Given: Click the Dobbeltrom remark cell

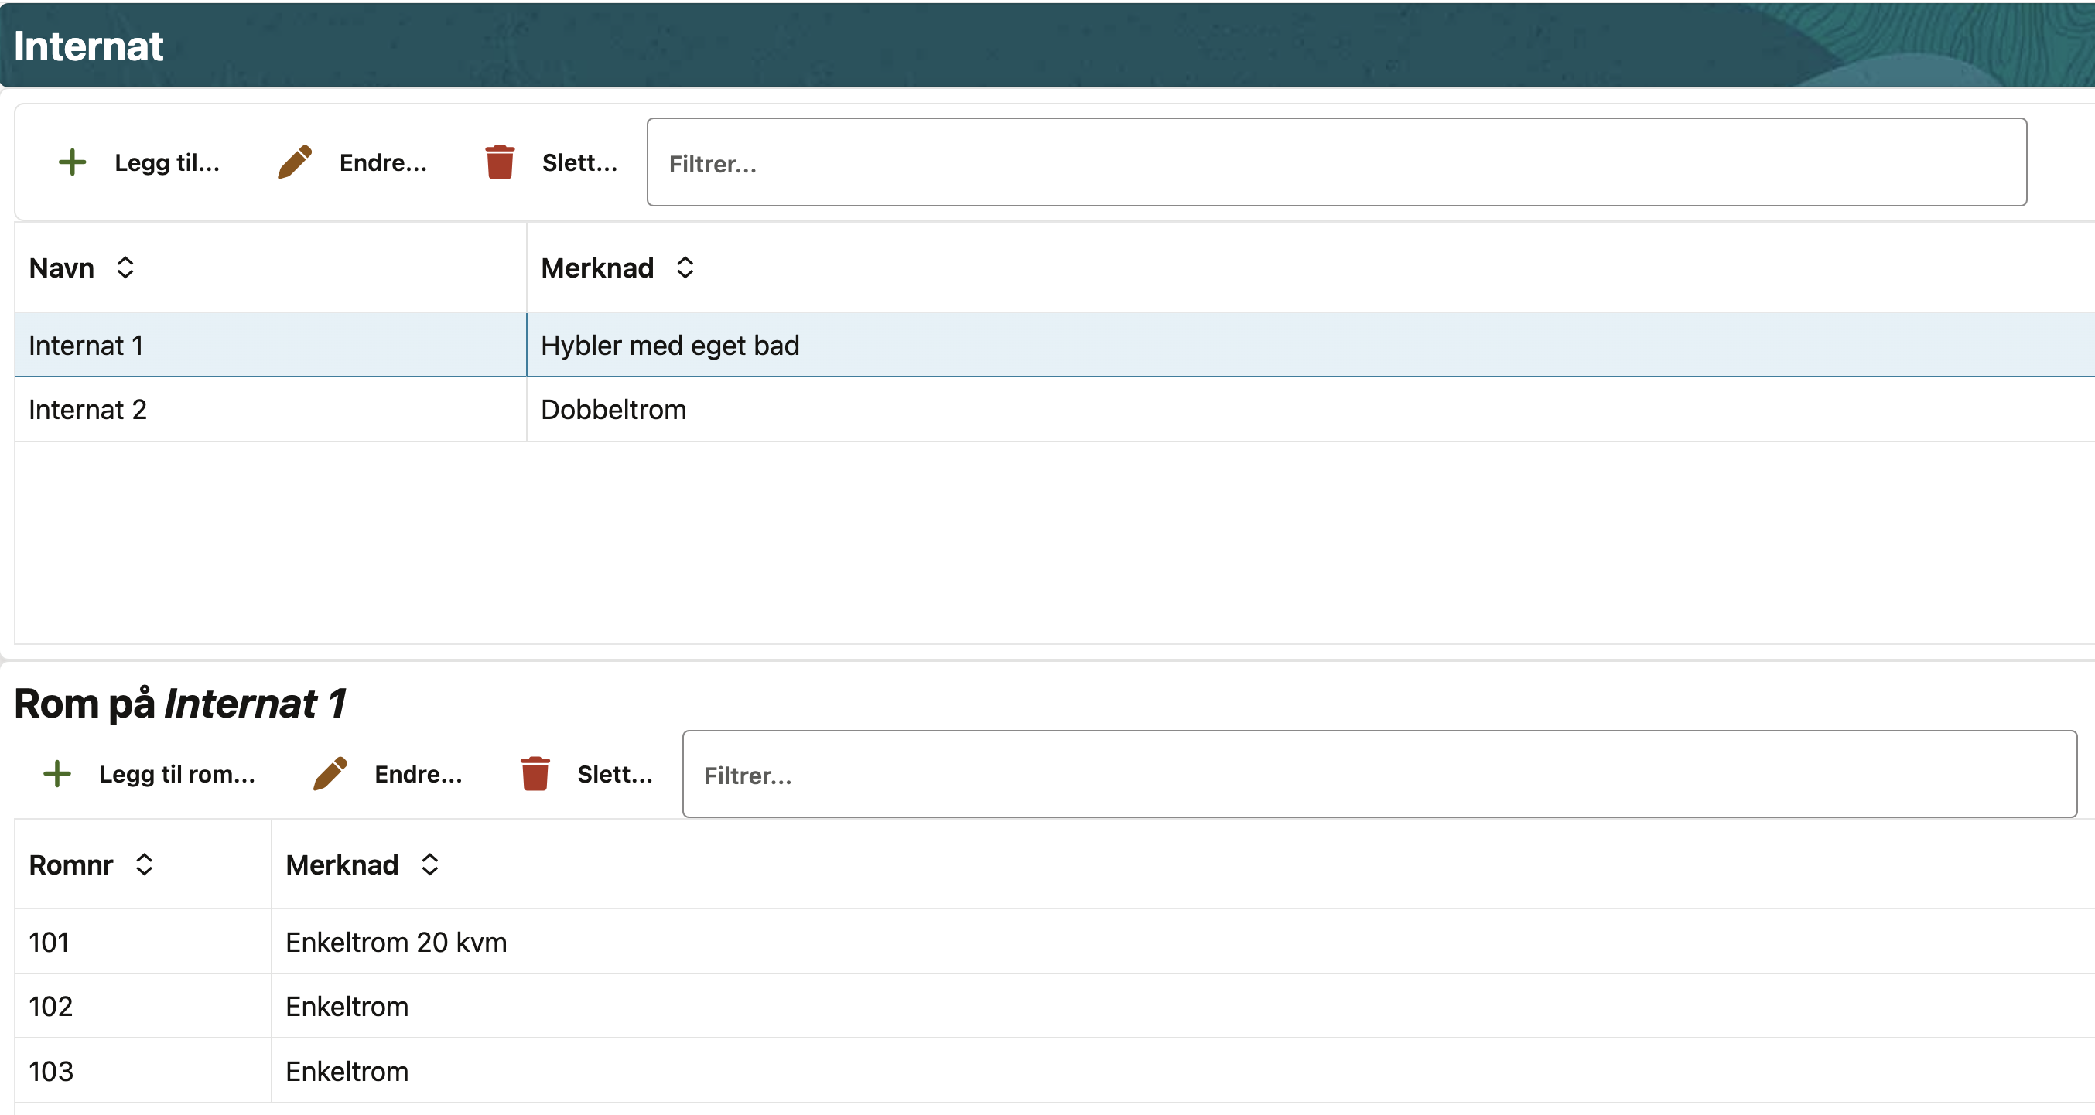Looking at the screenshot, I should [x=614, y=410].
